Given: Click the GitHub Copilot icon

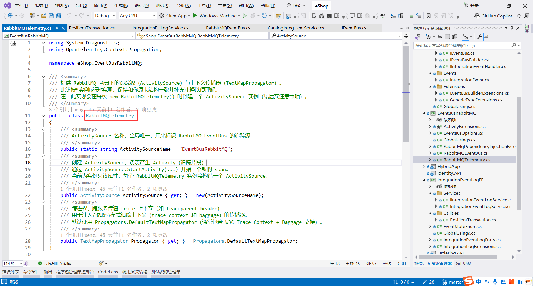Looking at the screenshot, I should coord(477,16).
